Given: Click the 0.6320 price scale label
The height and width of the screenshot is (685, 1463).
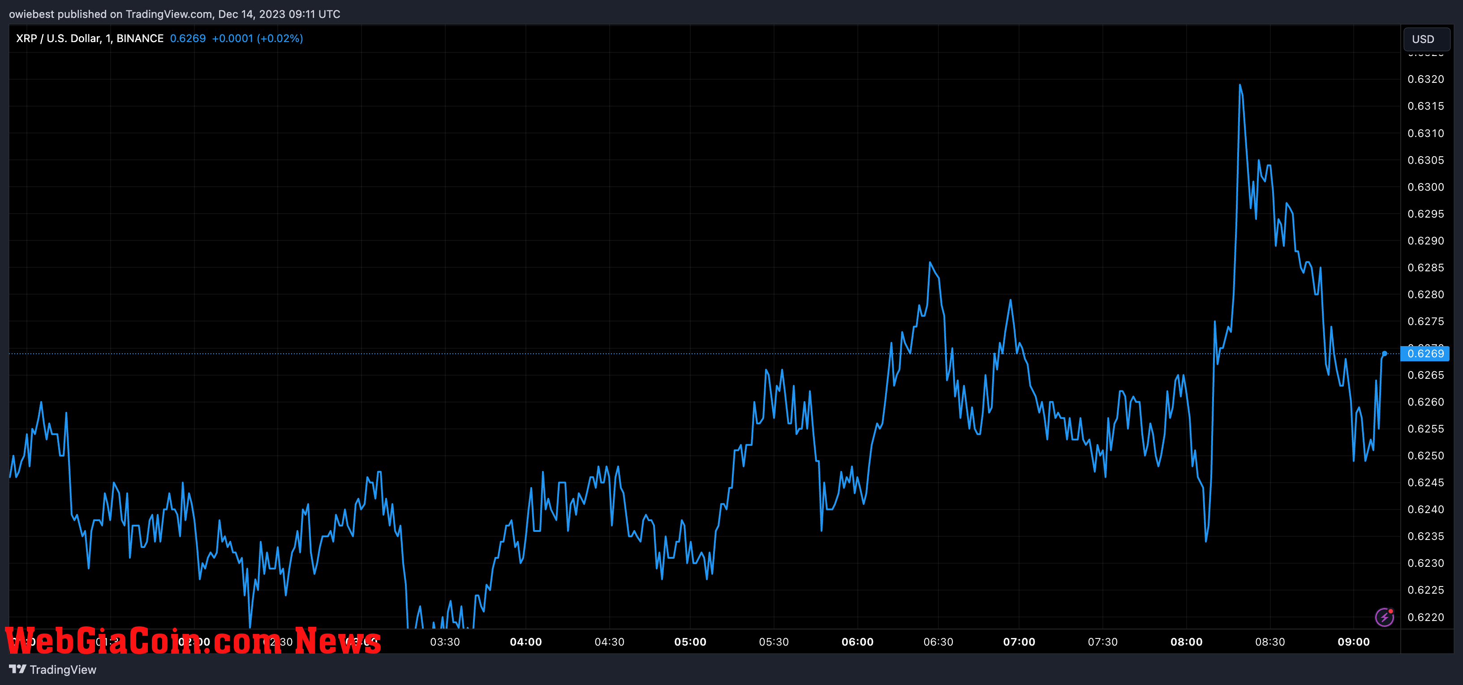Looking at the screenshot, I should (x=1425, y=79).
